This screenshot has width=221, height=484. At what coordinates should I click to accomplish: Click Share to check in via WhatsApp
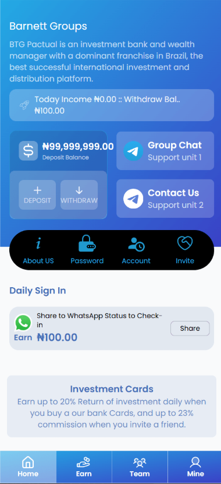pyautogui.click(x=190, y=328)
